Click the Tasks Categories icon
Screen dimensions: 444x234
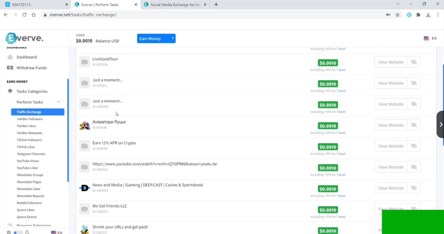click(x=10, y=91)
